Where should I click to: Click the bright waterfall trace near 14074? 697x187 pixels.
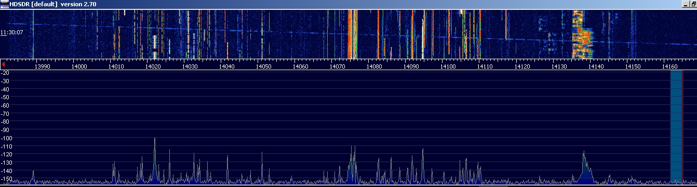(x=353, y=34)
